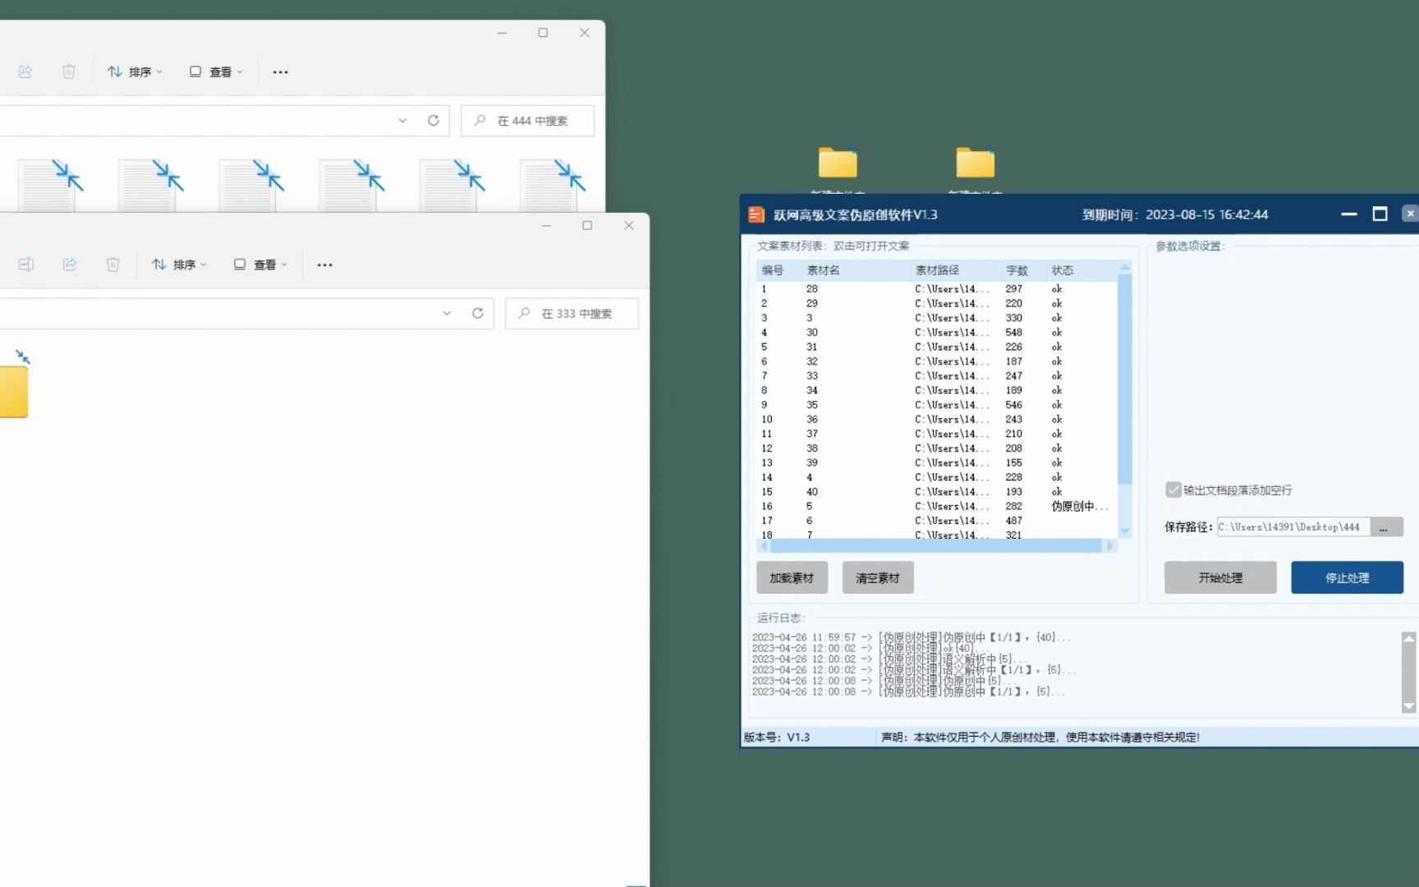This screenshot has height=887, width=1419.
Task: Click the share icon in the 444 window
Action: [x=25, y=71]
